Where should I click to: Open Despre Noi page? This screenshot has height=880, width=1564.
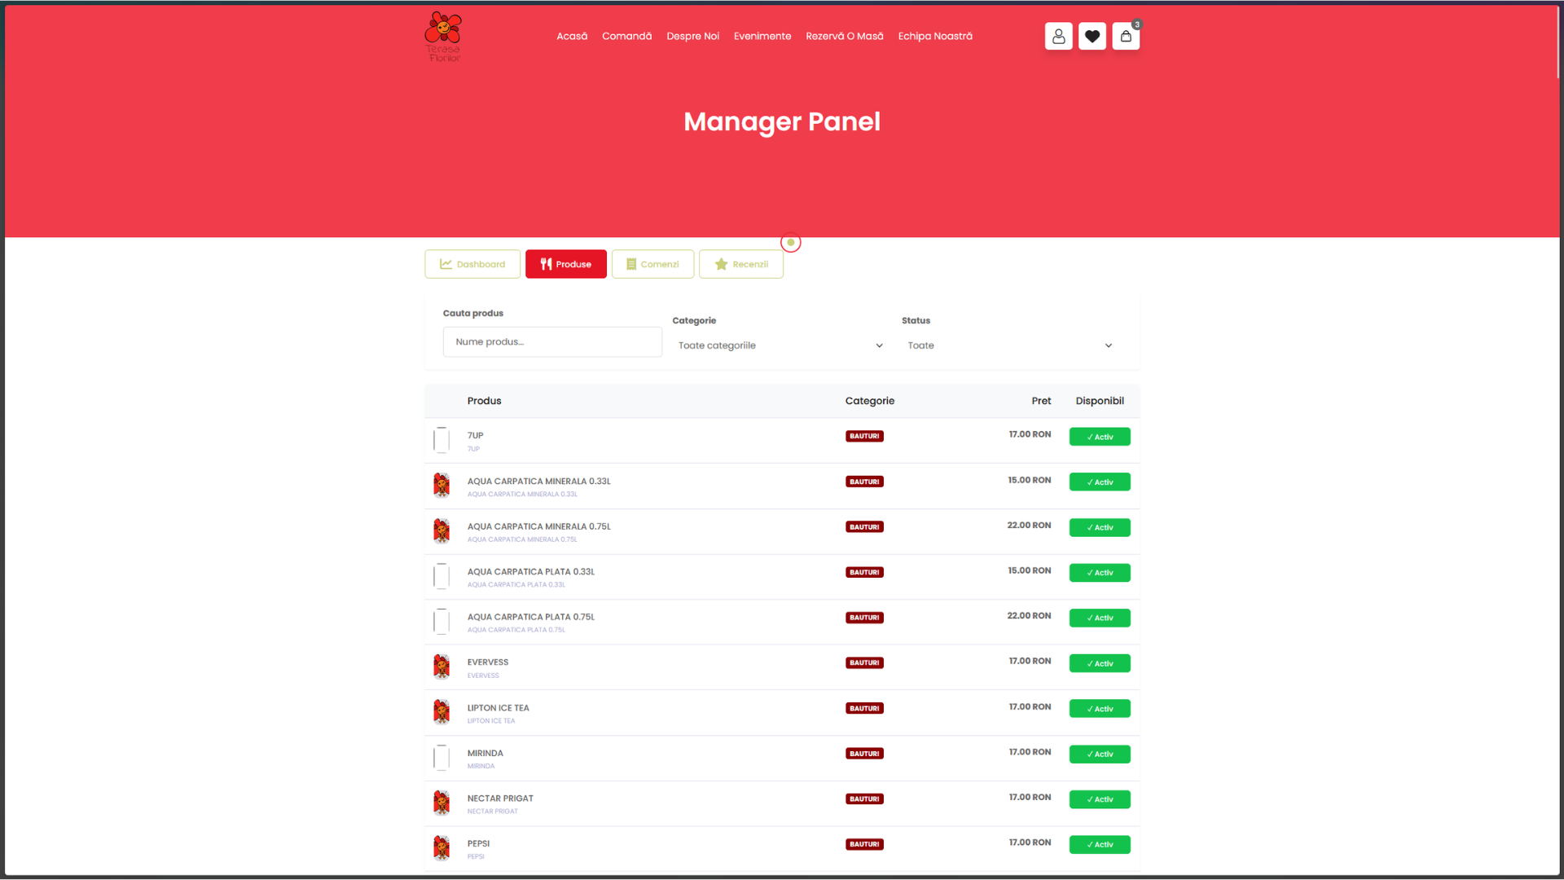[x=692, y=36]
